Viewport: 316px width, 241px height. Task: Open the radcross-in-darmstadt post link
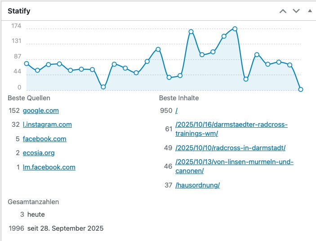coord(231,148)
